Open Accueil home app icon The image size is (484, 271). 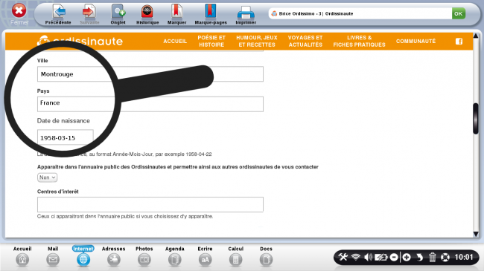point(22,260)
